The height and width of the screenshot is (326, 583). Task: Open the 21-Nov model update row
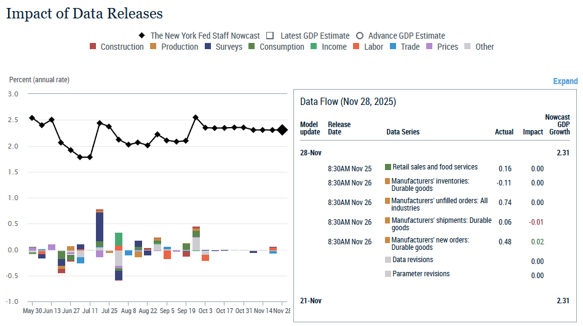(311, 301)
